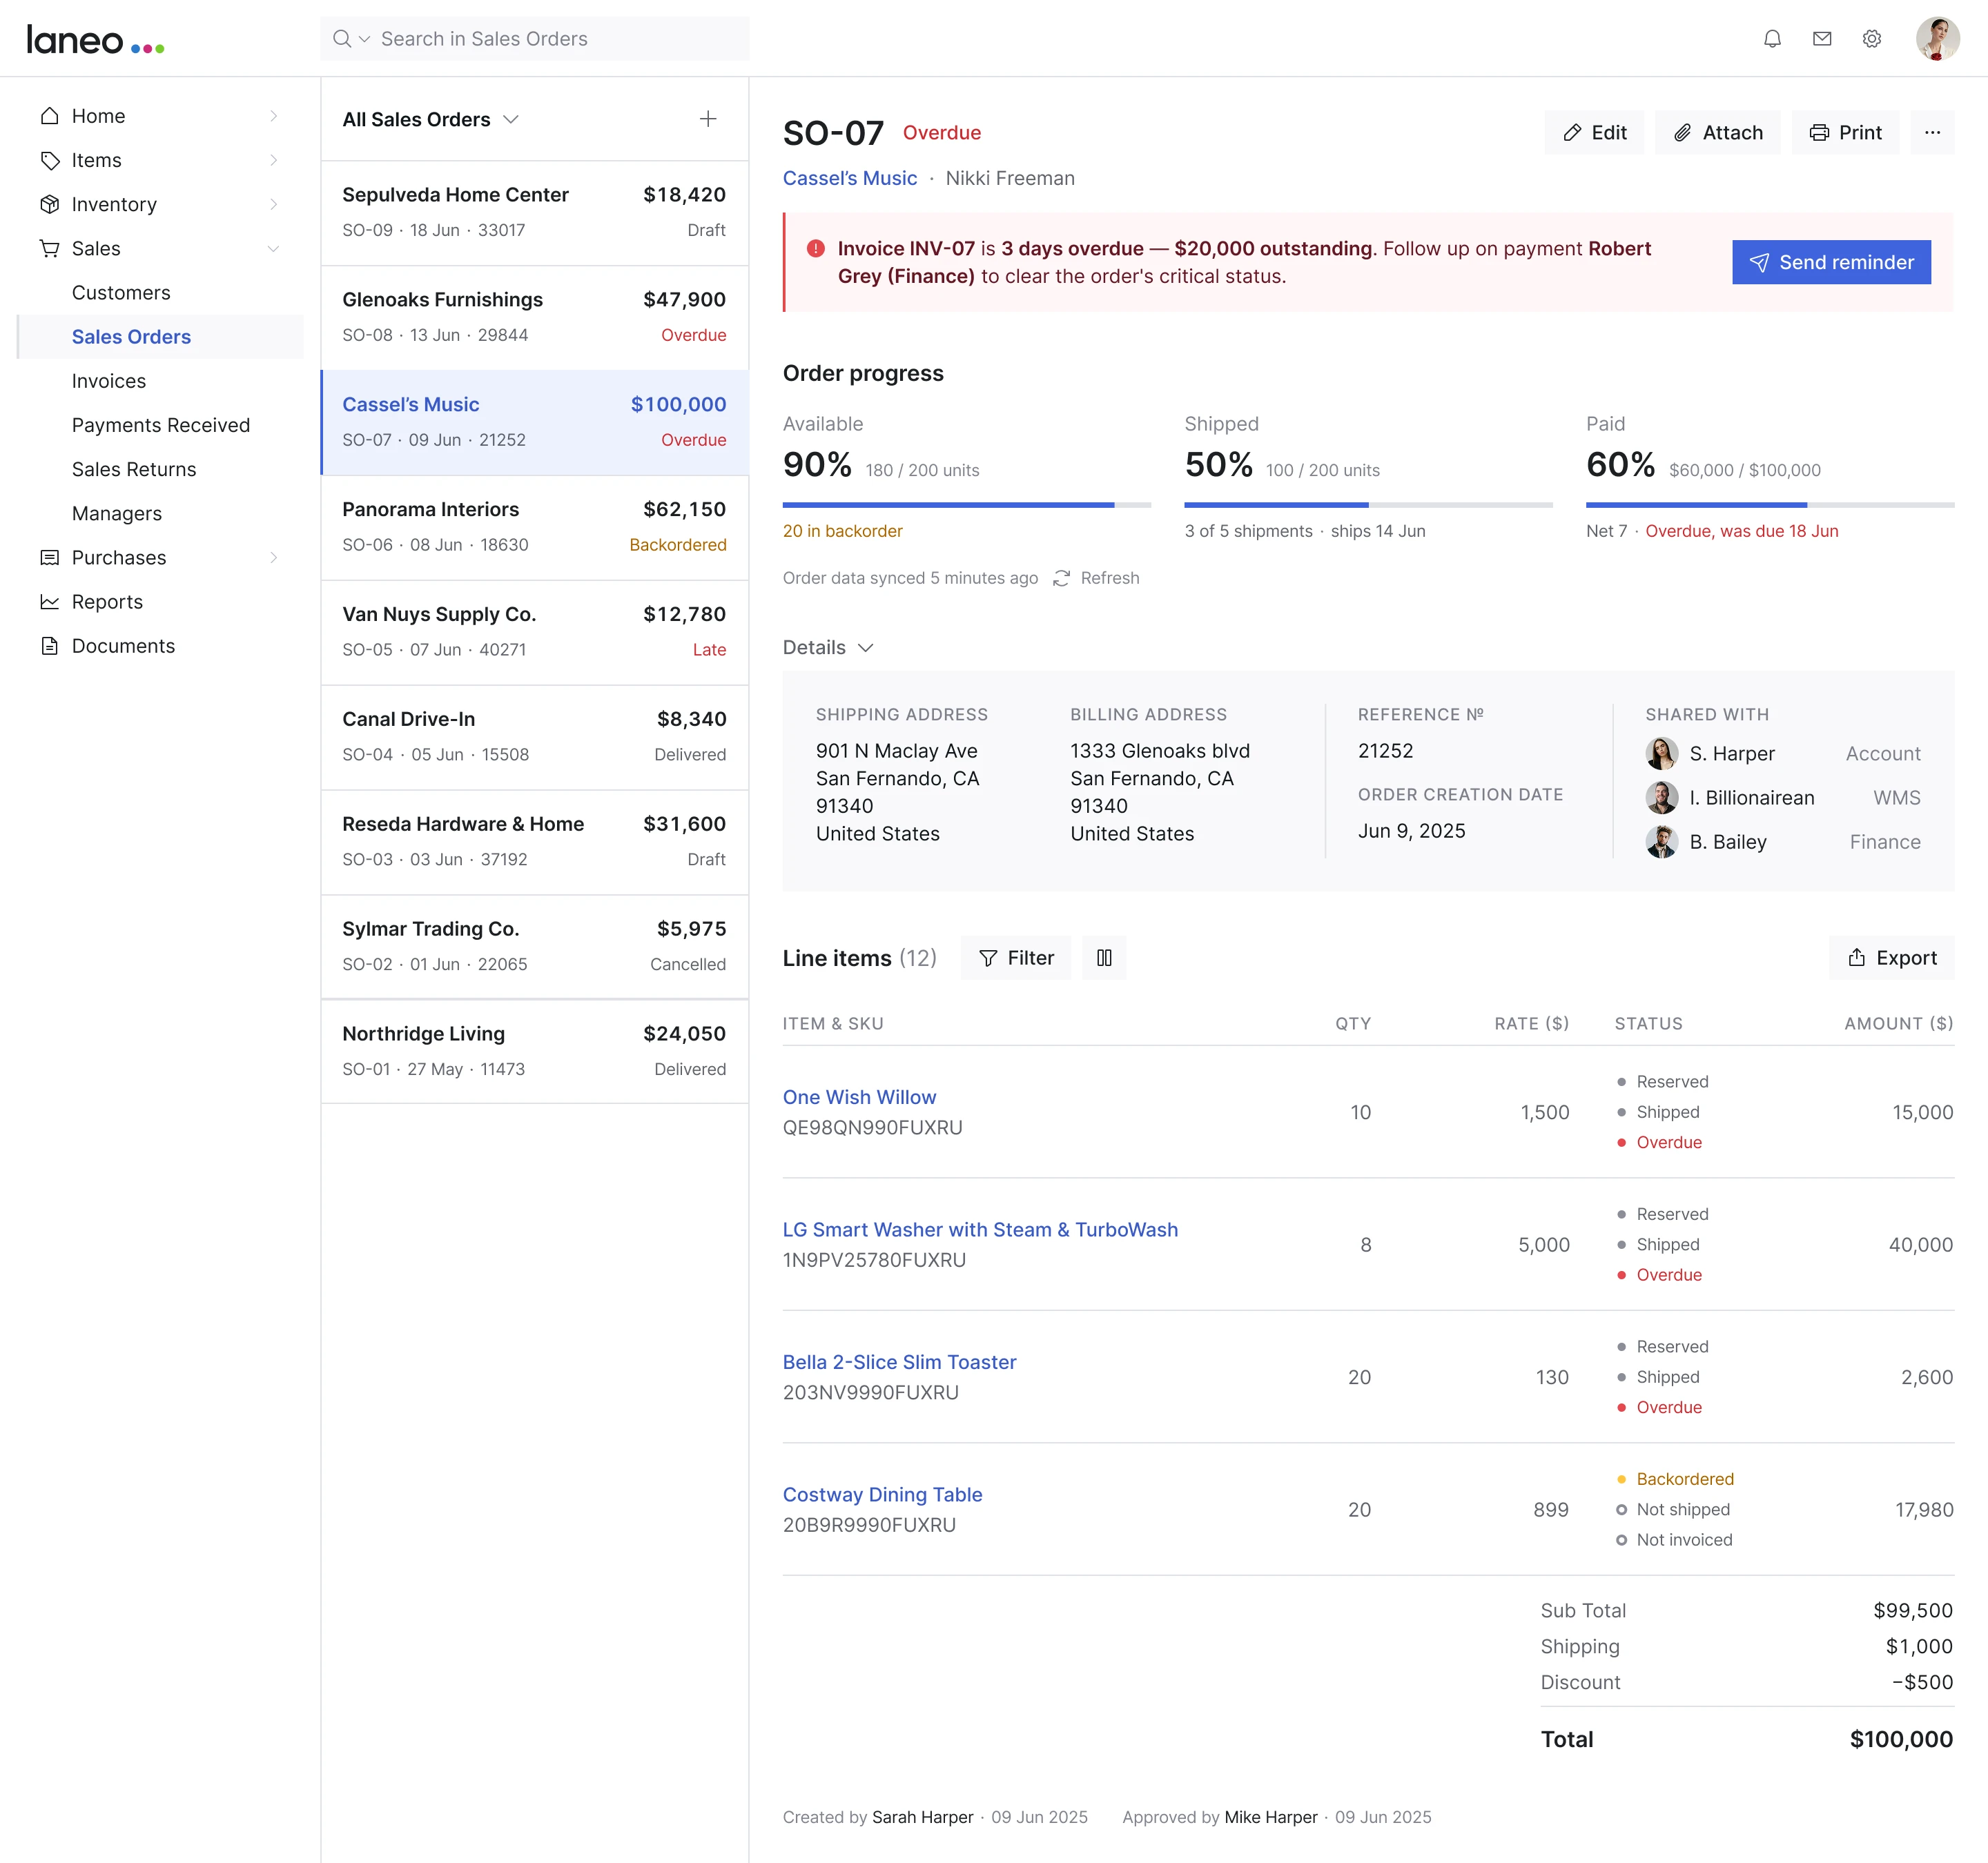Image resolution: width=1988 pixels, height=1863 pixels.
Task: Click the Inventory box icon in sidebar
Action: click(49, 204)
